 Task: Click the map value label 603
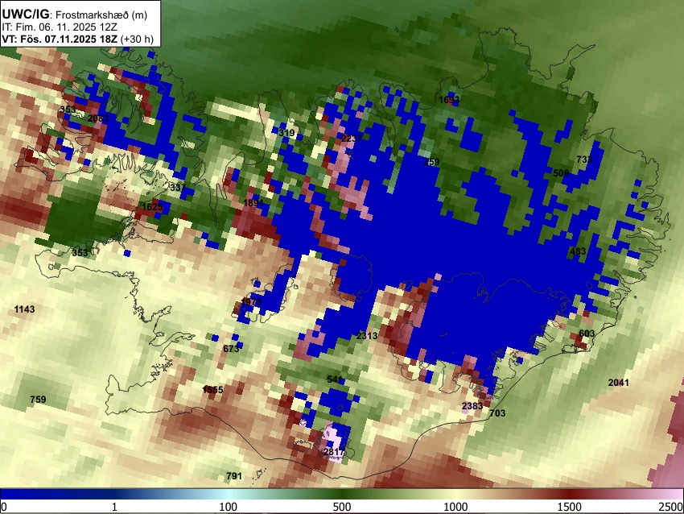[x=587, y=334]
